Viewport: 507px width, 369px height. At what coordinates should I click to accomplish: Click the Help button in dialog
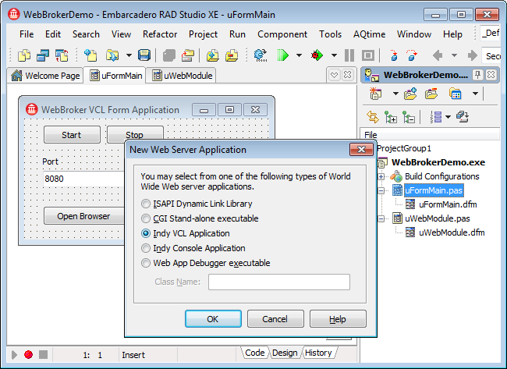pos(338,319)
